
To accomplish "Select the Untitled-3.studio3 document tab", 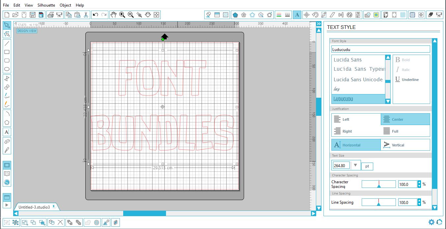I will point(34,207).
